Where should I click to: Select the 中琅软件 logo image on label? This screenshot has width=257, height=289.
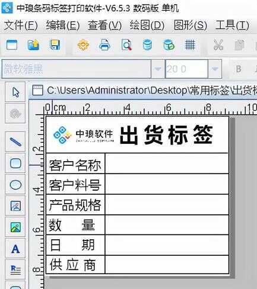click(x=84, y=135)
